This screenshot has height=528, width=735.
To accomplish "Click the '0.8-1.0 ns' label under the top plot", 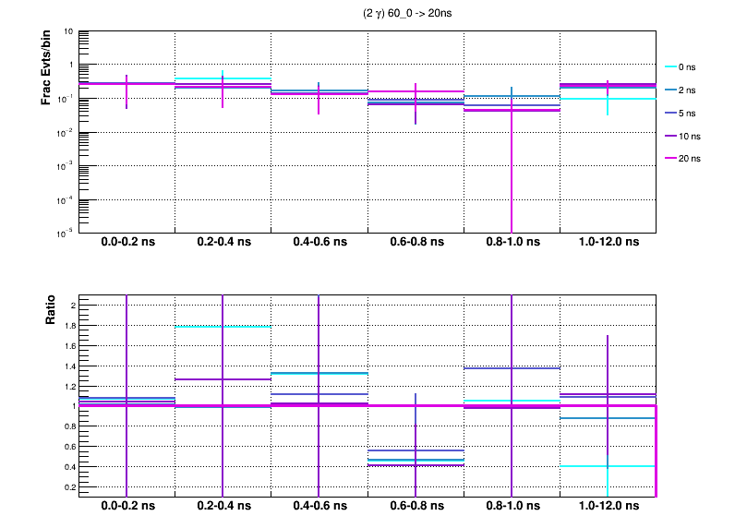I will (x=512, y=242).
